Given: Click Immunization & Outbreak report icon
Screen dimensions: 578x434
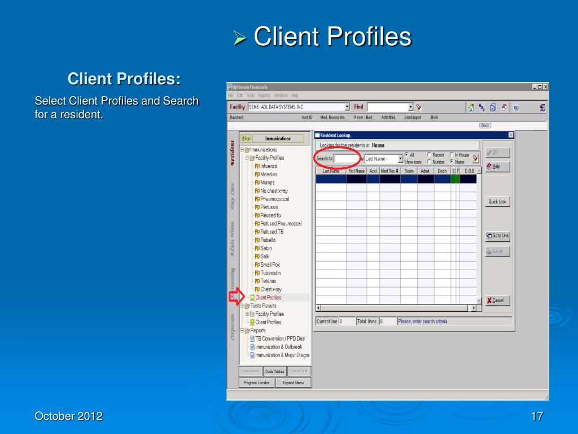Looking at the screenshot, I should (252, 347).
